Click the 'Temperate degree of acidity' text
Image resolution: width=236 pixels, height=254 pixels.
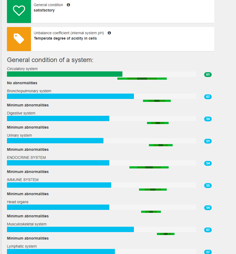65,38
